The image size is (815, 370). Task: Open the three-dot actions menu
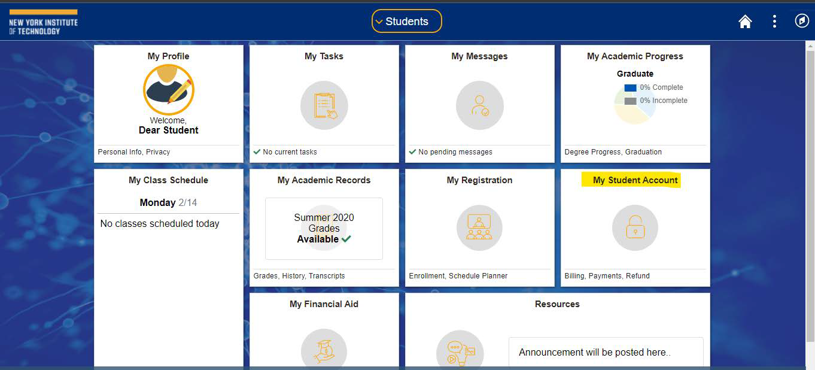pyautogui.click(x=774, y=22)
